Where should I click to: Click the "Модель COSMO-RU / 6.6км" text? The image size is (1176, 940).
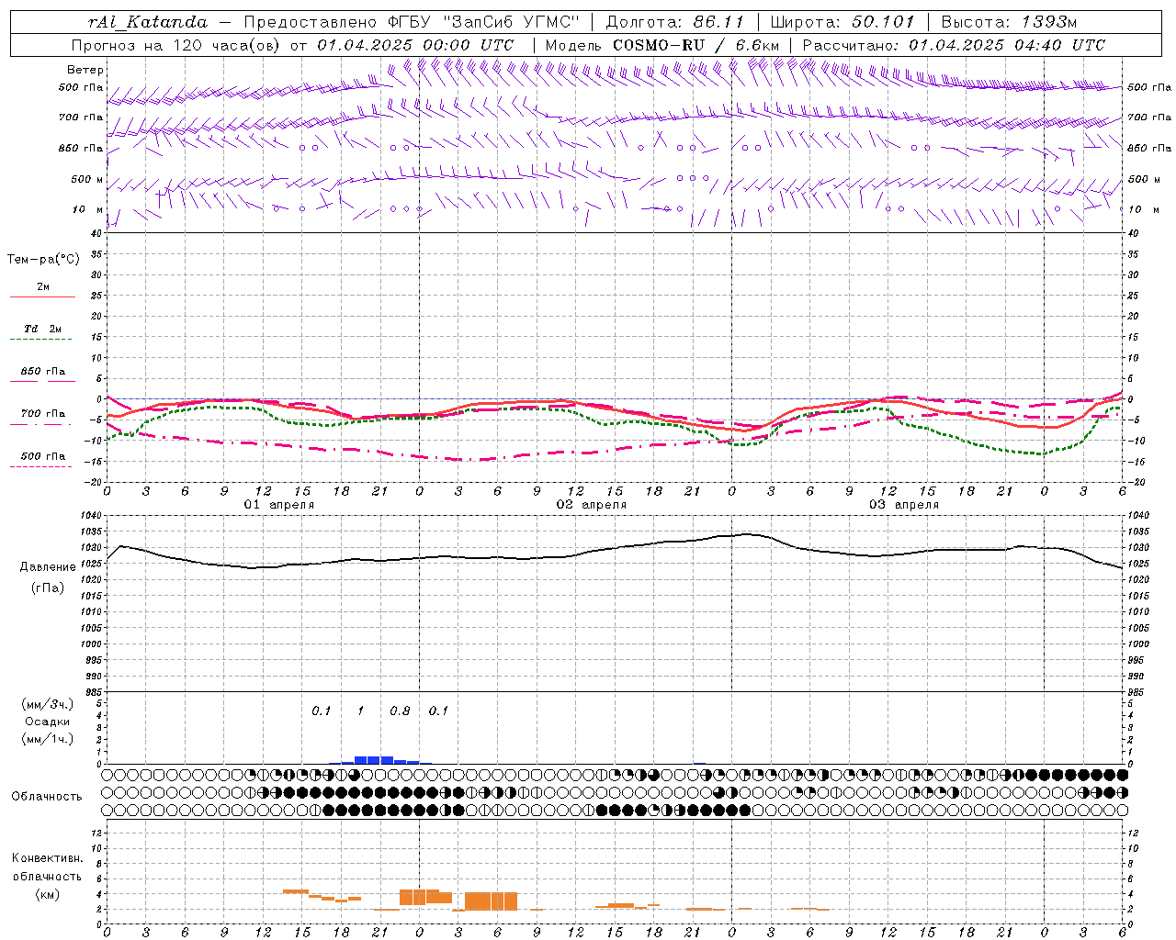click(x=662, y=45)
